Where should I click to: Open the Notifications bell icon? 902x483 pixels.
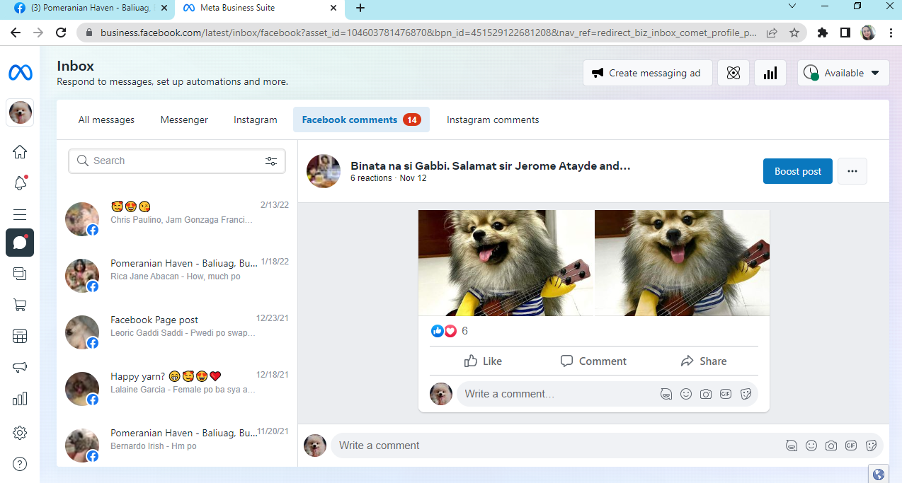(20, 183)
